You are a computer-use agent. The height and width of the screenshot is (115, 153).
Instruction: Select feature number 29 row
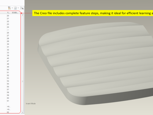pos(8,41)
